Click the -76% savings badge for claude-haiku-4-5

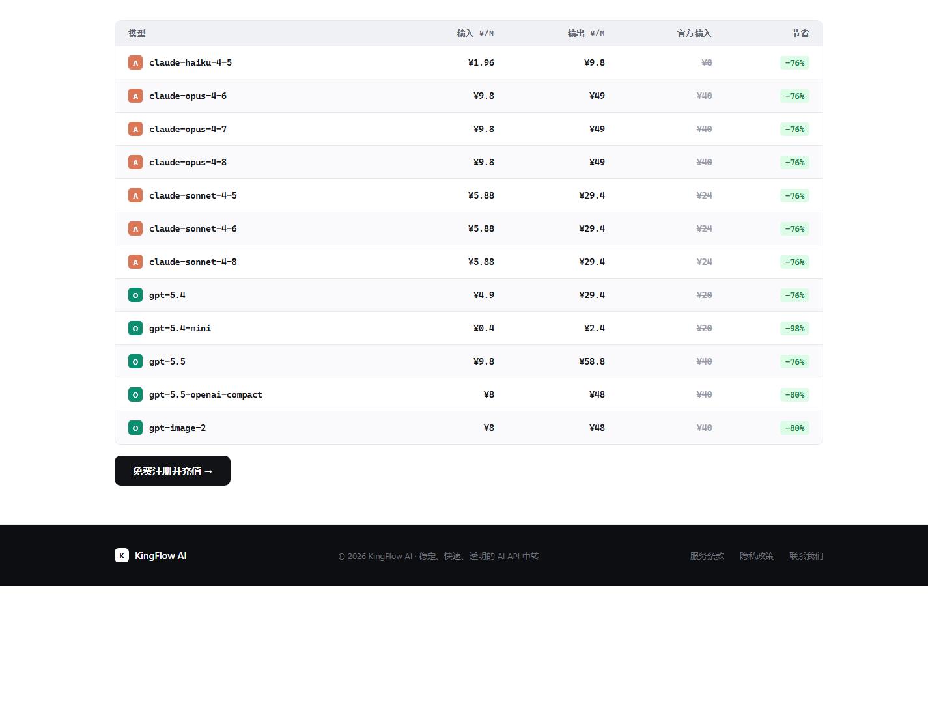coord(794,62)
